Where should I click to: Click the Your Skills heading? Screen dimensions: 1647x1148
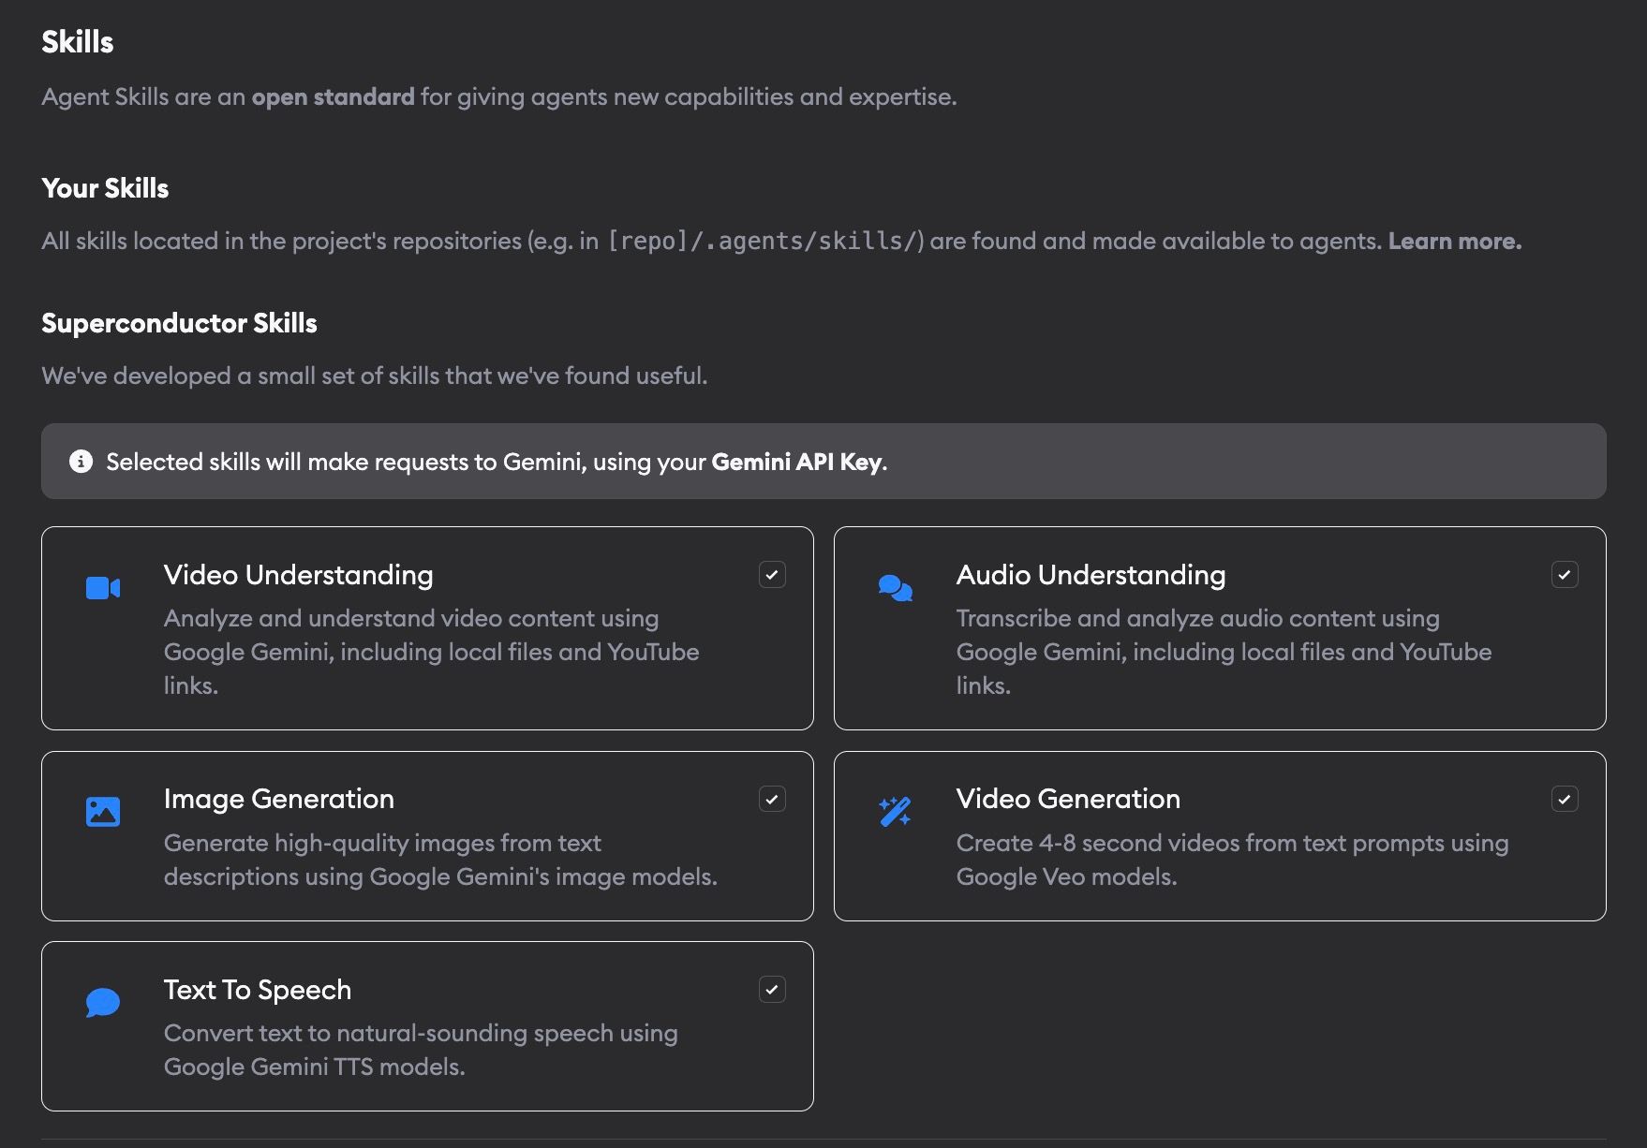point(105,188)
